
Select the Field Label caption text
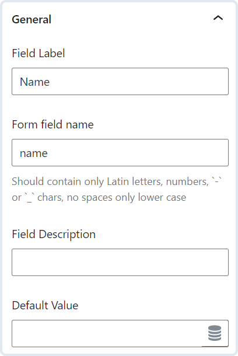click(x=38, y=53)
